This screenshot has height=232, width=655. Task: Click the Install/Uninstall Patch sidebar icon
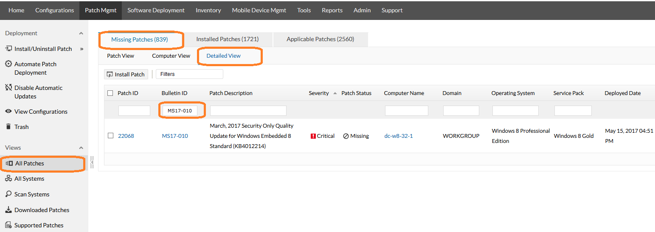(8, 49)
